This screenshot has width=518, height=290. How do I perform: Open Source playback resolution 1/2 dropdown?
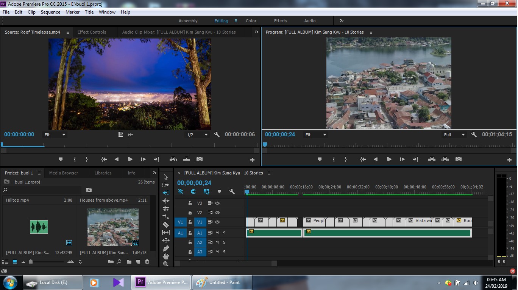(197, 135)
